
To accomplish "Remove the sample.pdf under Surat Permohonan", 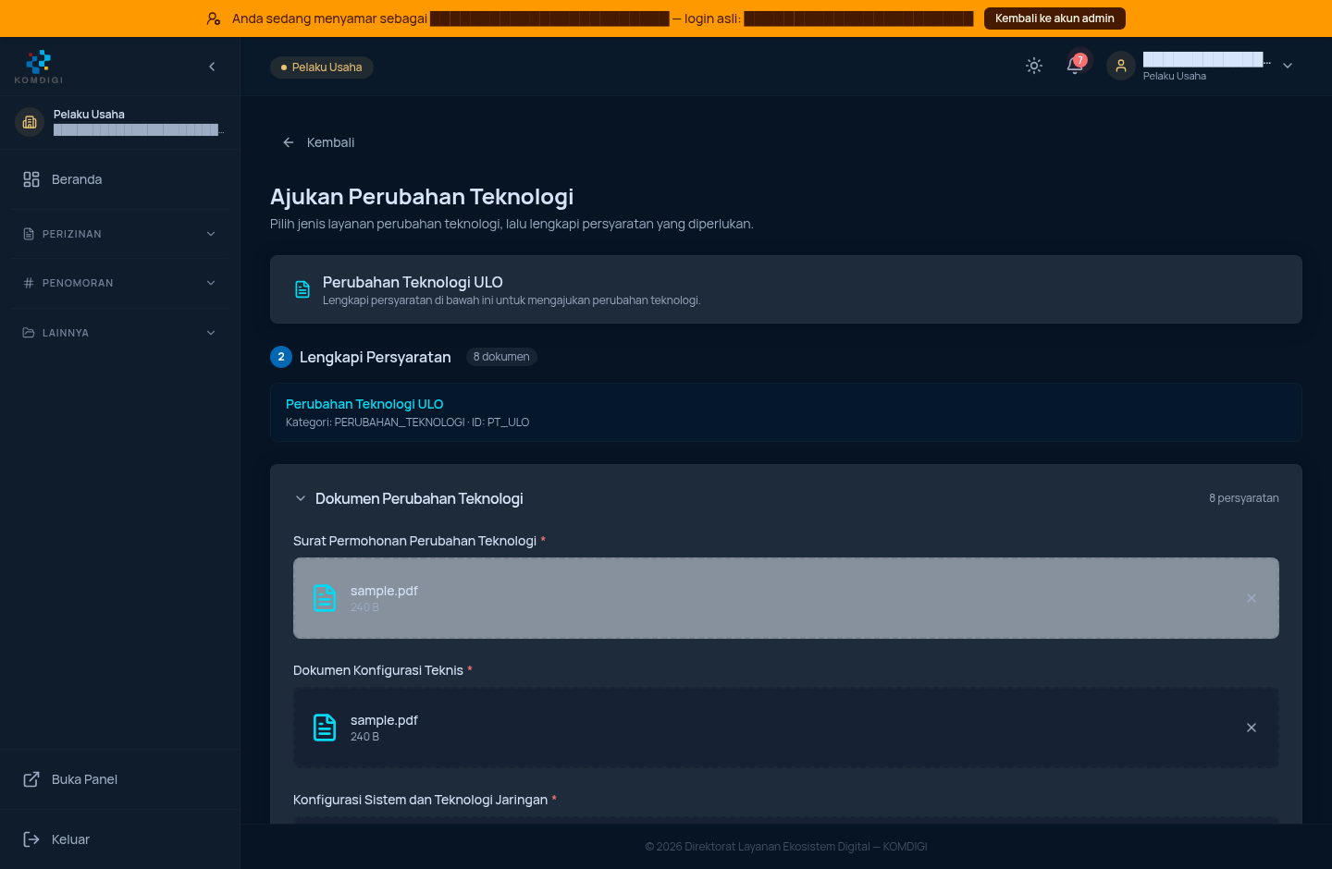I will coord(1252,598).
